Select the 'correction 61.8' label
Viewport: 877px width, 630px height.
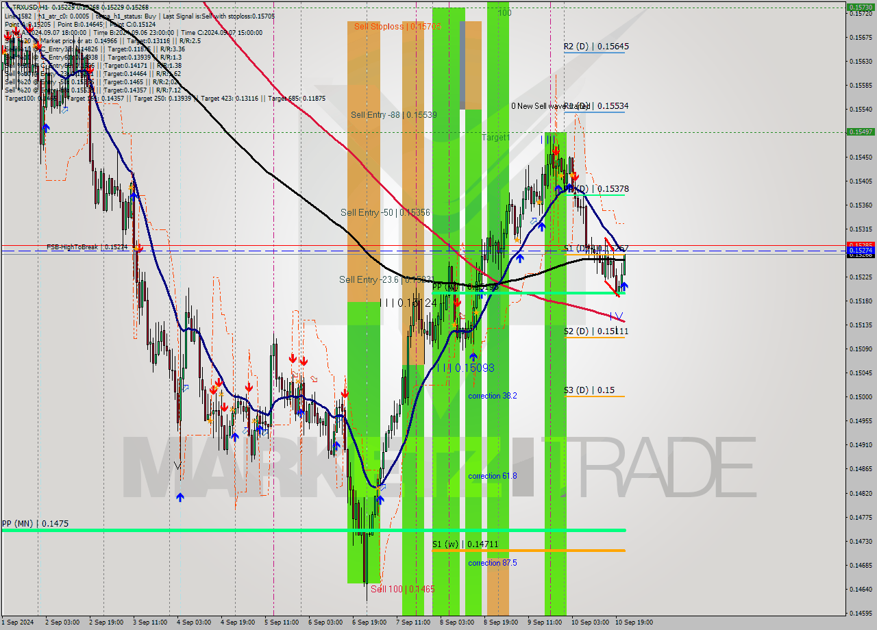tap(492, 476)
